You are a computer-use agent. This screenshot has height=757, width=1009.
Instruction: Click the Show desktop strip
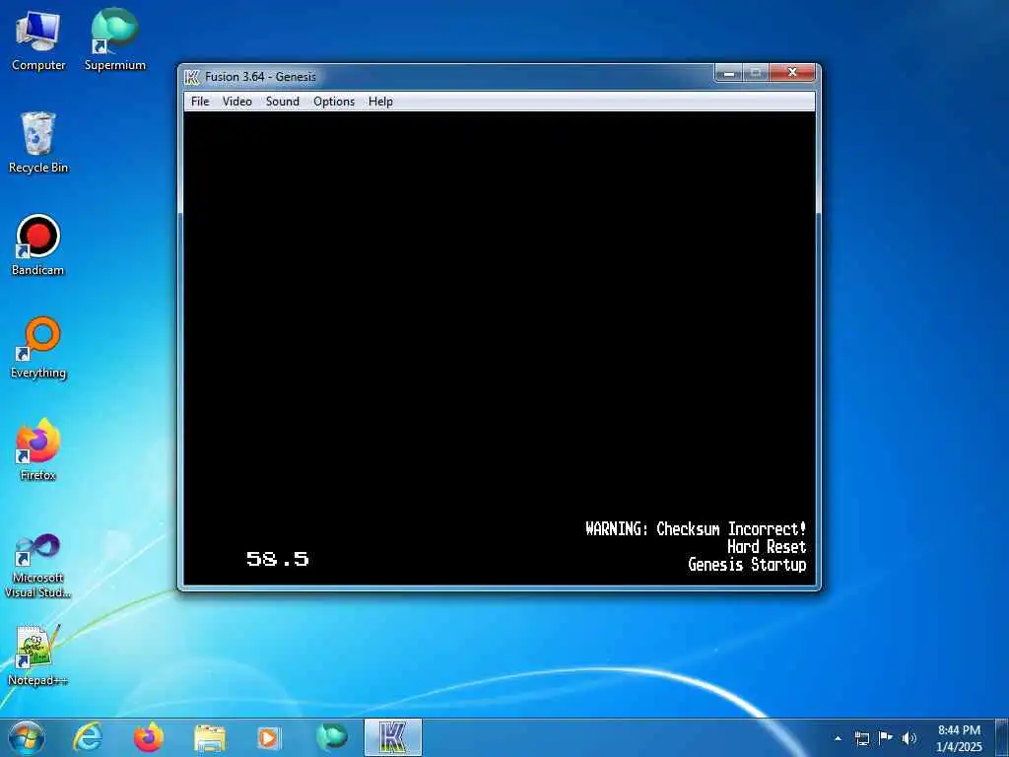[x=1002, y=737]
